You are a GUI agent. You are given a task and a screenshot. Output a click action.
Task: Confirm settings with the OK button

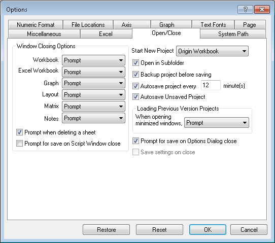[x=208, y=229]
